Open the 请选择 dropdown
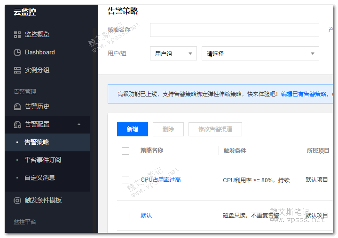The height and width of the screenshot is (238, 338). [260, 53]
